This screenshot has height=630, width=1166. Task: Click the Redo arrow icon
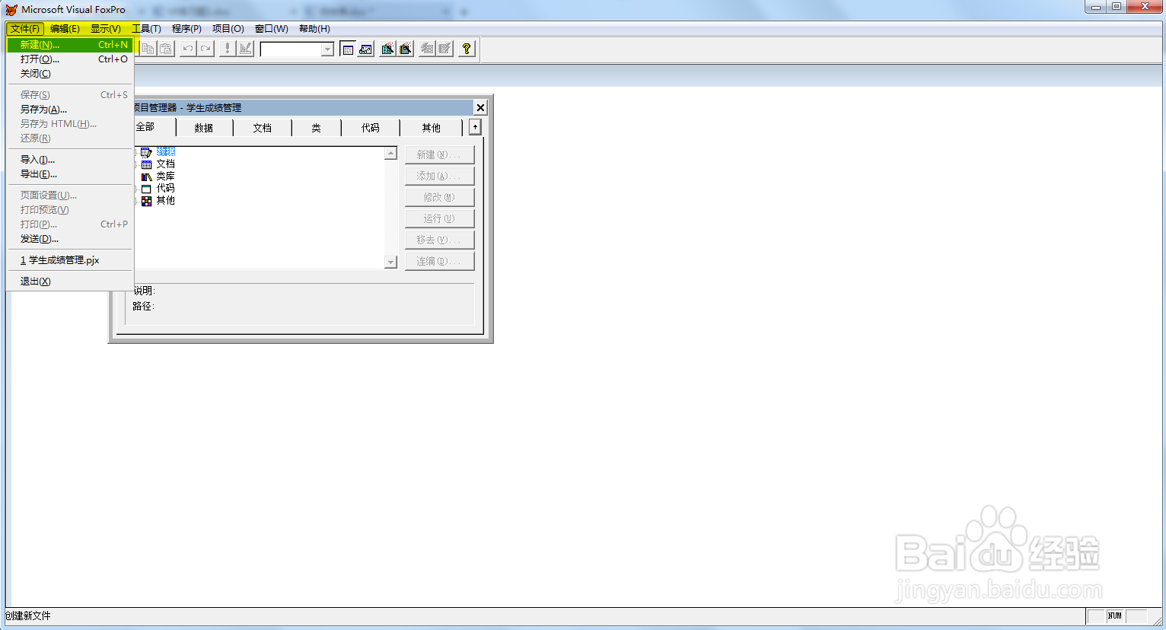pos(205,49)
